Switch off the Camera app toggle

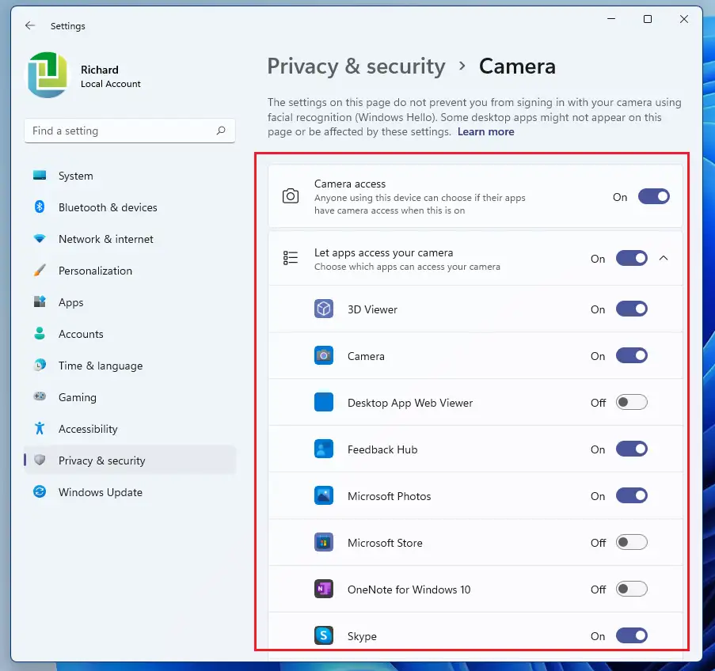[632, 355]
